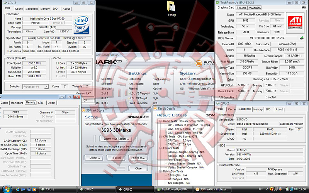The width and height of the screenshot is (309, 193).
Task: Click the ATI Radeon logo in GPU-Z
Action: pyautogui.click(x=295, y=22)
